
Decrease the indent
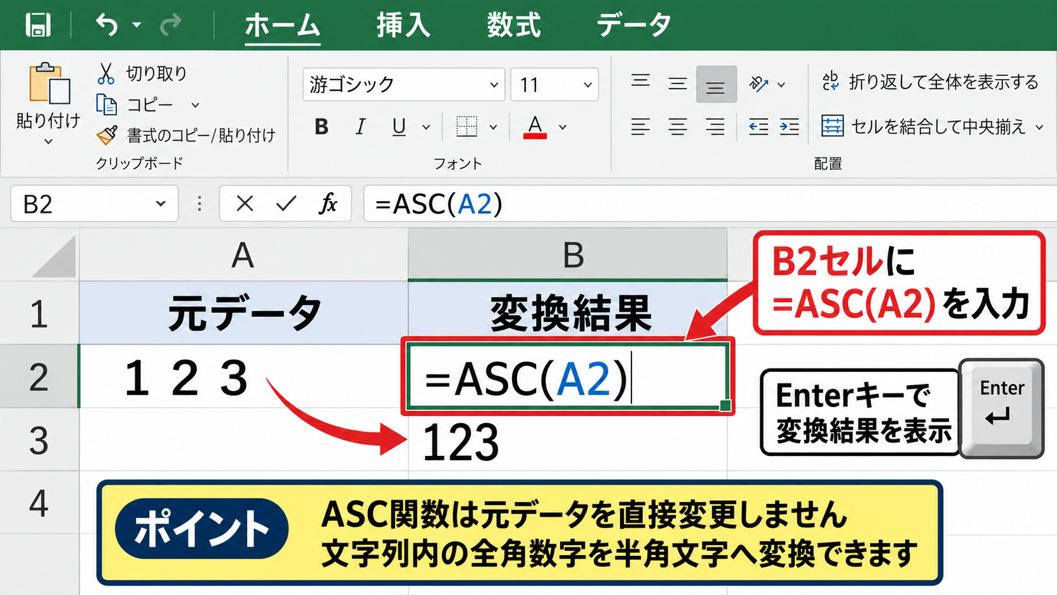coord(758,127)
